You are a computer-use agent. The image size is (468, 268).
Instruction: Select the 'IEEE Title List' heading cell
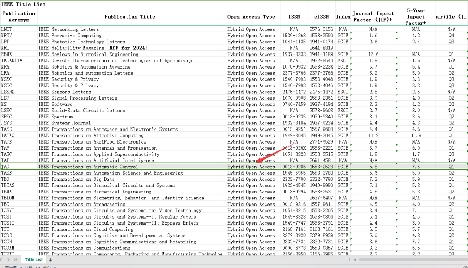(23, 4)
